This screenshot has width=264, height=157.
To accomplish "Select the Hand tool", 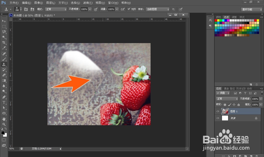I will (x=4, y=119).
